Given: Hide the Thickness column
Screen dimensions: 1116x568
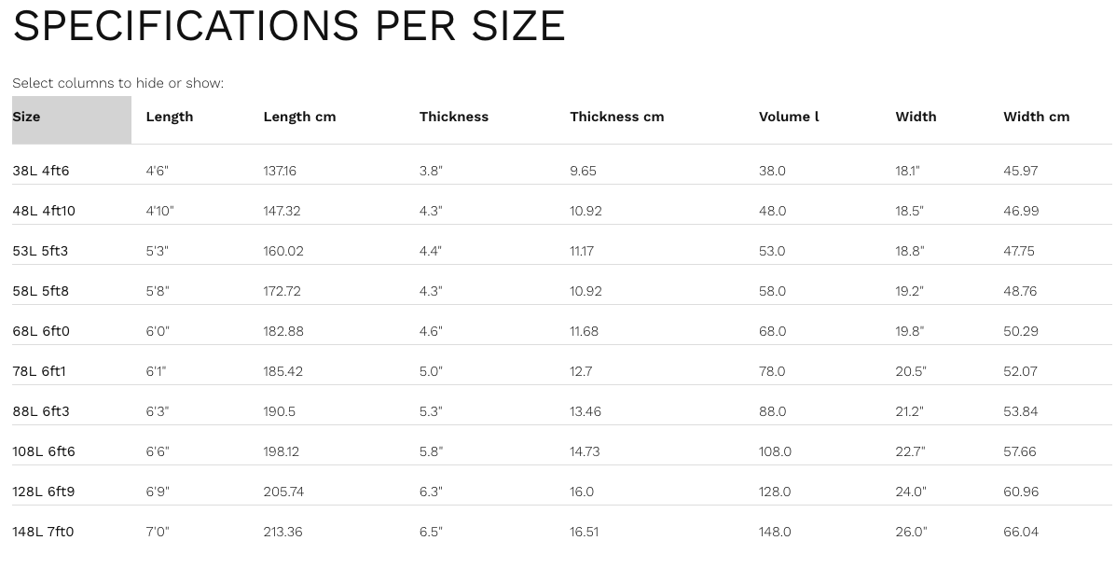Looking at the screenshot, I should tap(454, 118).
